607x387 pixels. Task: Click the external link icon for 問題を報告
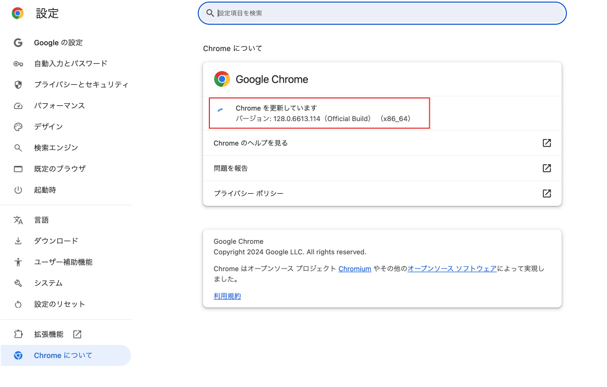[546, 168]
